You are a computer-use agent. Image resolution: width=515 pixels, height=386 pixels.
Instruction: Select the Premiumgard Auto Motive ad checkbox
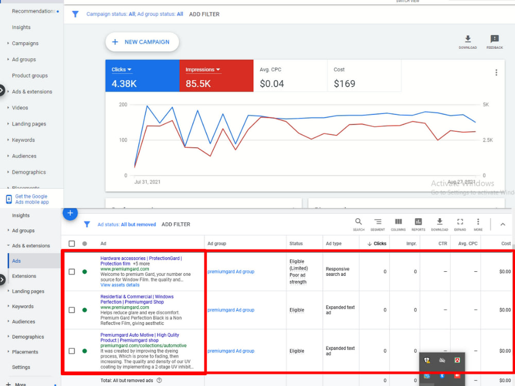72,351
